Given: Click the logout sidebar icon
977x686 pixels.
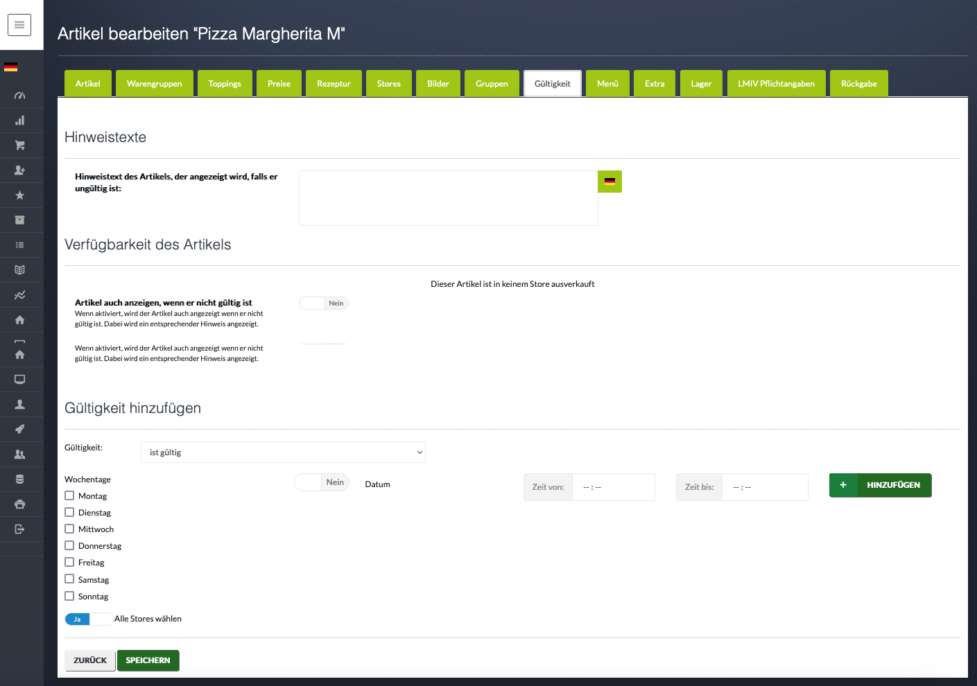Looking at the screenshot, I should point(19,529).
